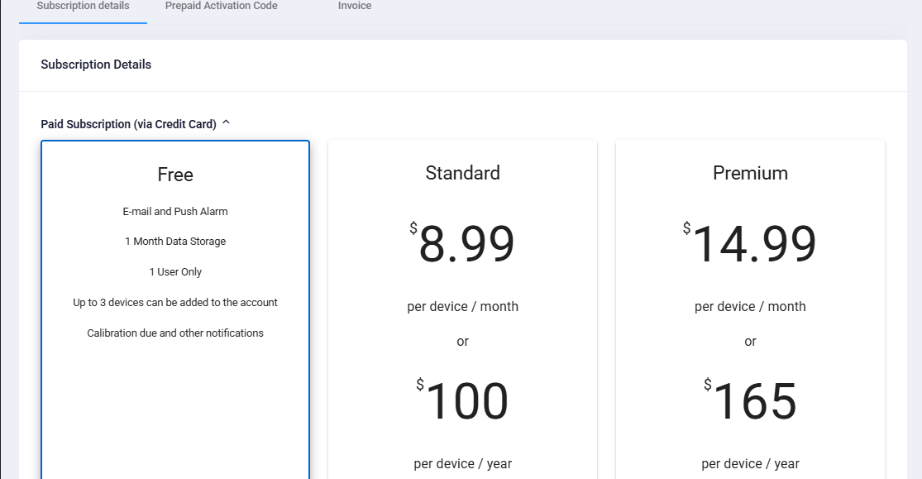
Task: Click the Up to 3 devices feature text
Action: [175, 303]
